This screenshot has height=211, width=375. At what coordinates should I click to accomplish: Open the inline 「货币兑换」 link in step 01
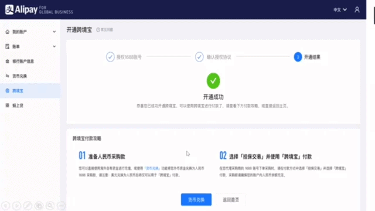[152, 168]
